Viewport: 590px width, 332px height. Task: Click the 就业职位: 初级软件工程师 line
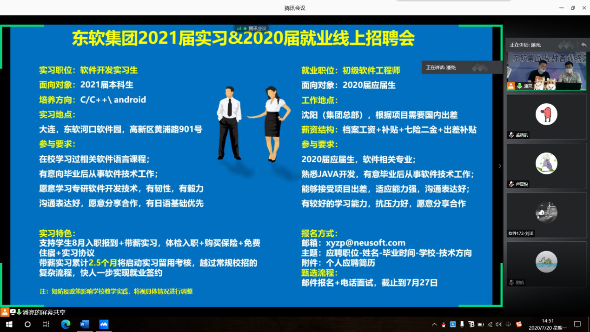(351, 71)
